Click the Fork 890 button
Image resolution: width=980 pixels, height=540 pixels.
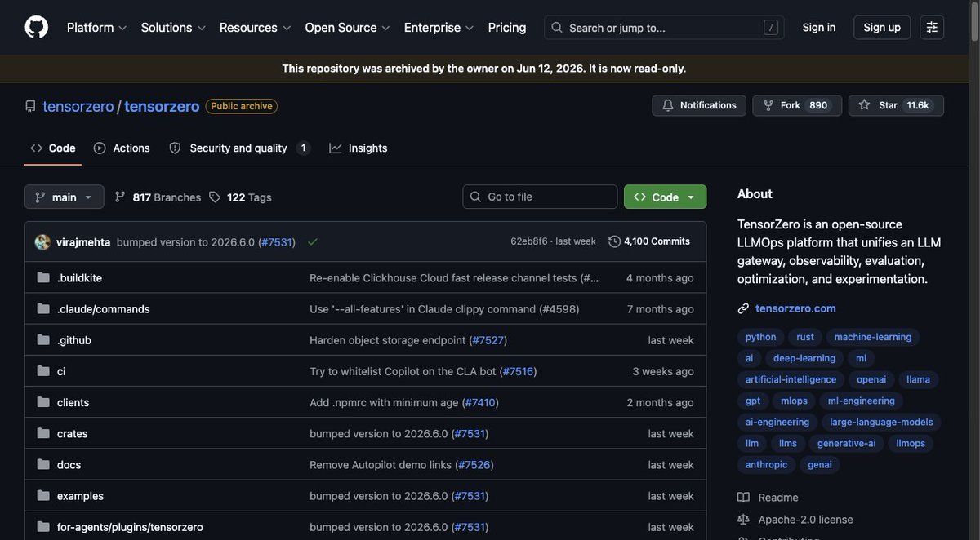pos(798,105)
